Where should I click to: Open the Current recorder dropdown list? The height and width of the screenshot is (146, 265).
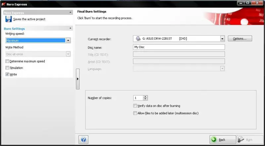pyautogui.click(x=222, y=39)
